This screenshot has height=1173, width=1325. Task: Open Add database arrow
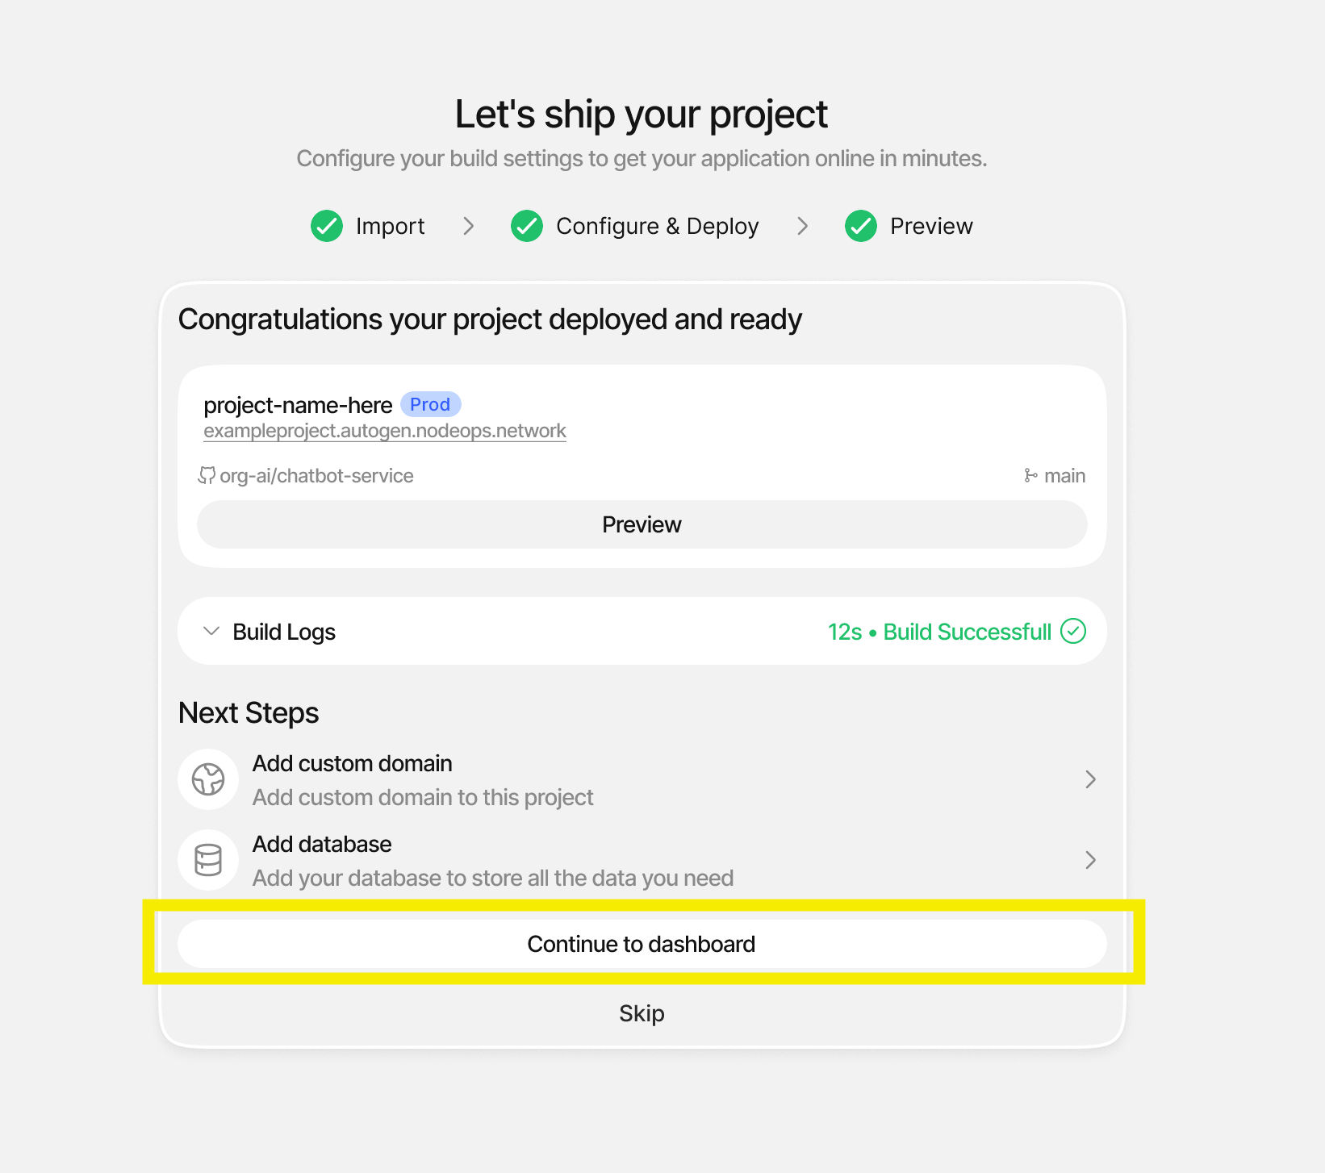(x=1090, y=860)
